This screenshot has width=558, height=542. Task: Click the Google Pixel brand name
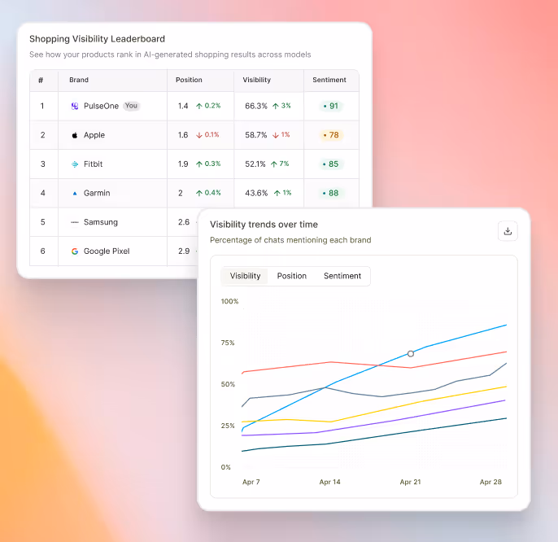[107, 251]
